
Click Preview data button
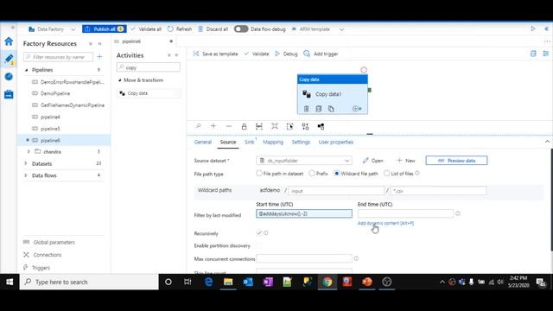[x=456, y=161]
